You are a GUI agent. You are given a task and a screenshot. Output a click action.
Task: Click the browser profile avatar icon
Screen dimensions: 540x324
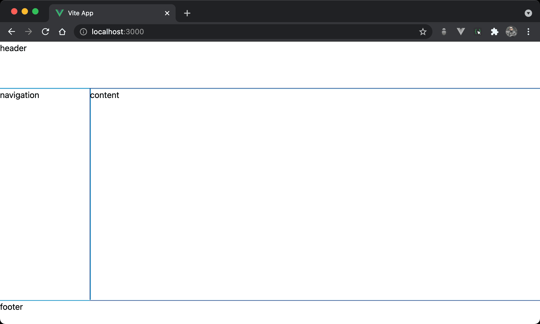(x=511, y=32)
